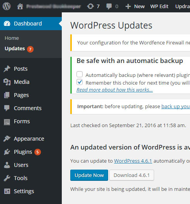Click the orange 7 updates badge

pyautogui.click(x=30, y=49)
